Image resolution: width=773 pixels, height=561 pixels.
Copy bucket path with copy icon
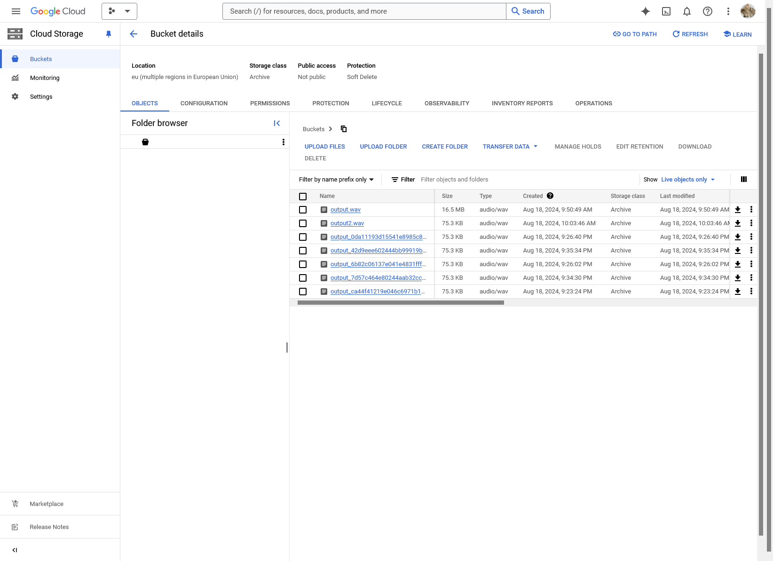(x=344, y=129)
